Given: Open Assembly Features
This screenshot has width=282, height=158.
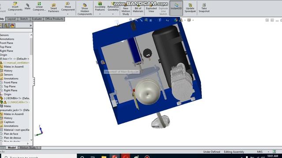Looking at the screenshot, I should click(100, 7).
